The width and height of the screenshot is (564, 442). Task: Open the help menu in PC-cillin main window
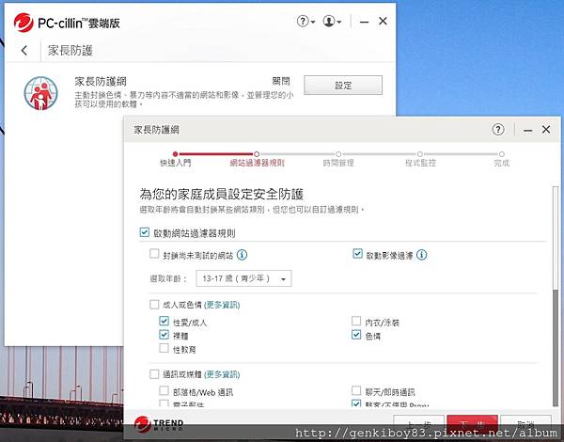(x=305, y=22)
